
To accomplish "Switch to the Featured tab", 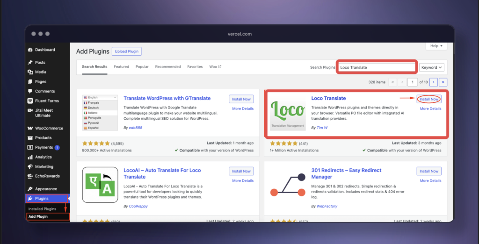I will [122, 66].
